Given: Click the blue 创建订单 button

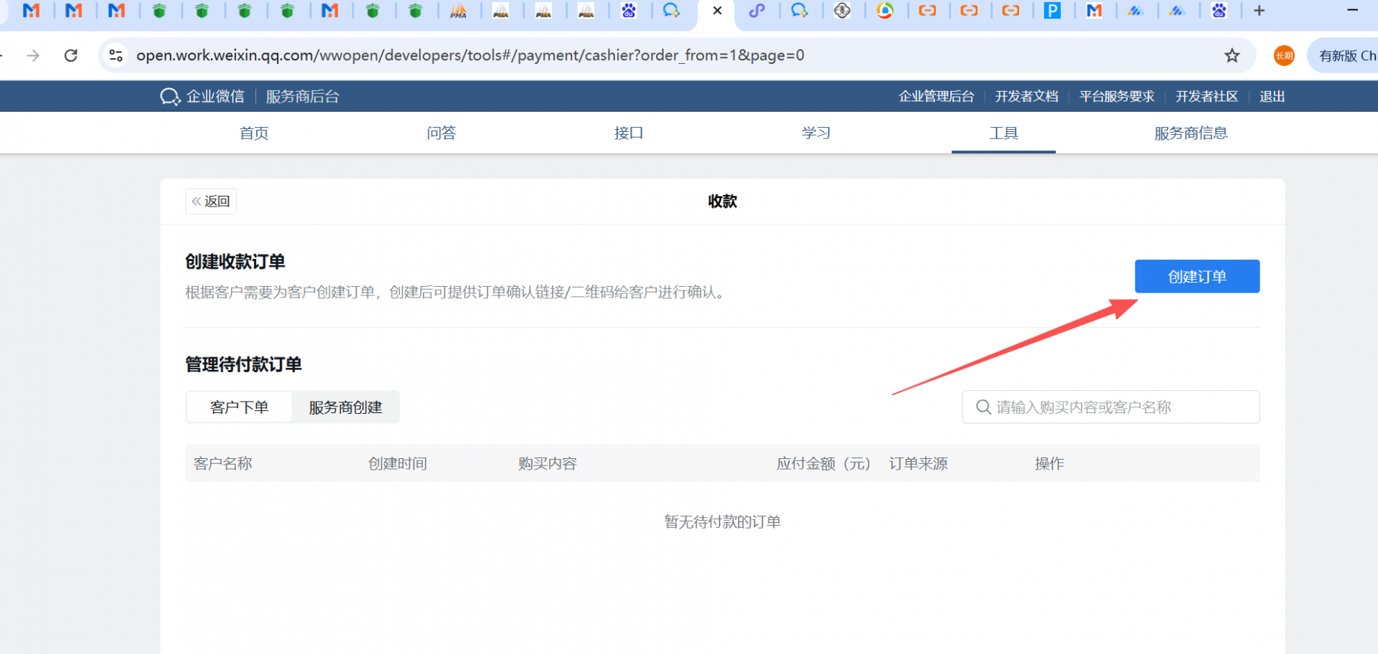Looking at the screenshot, I should (x=1196, y=276).
